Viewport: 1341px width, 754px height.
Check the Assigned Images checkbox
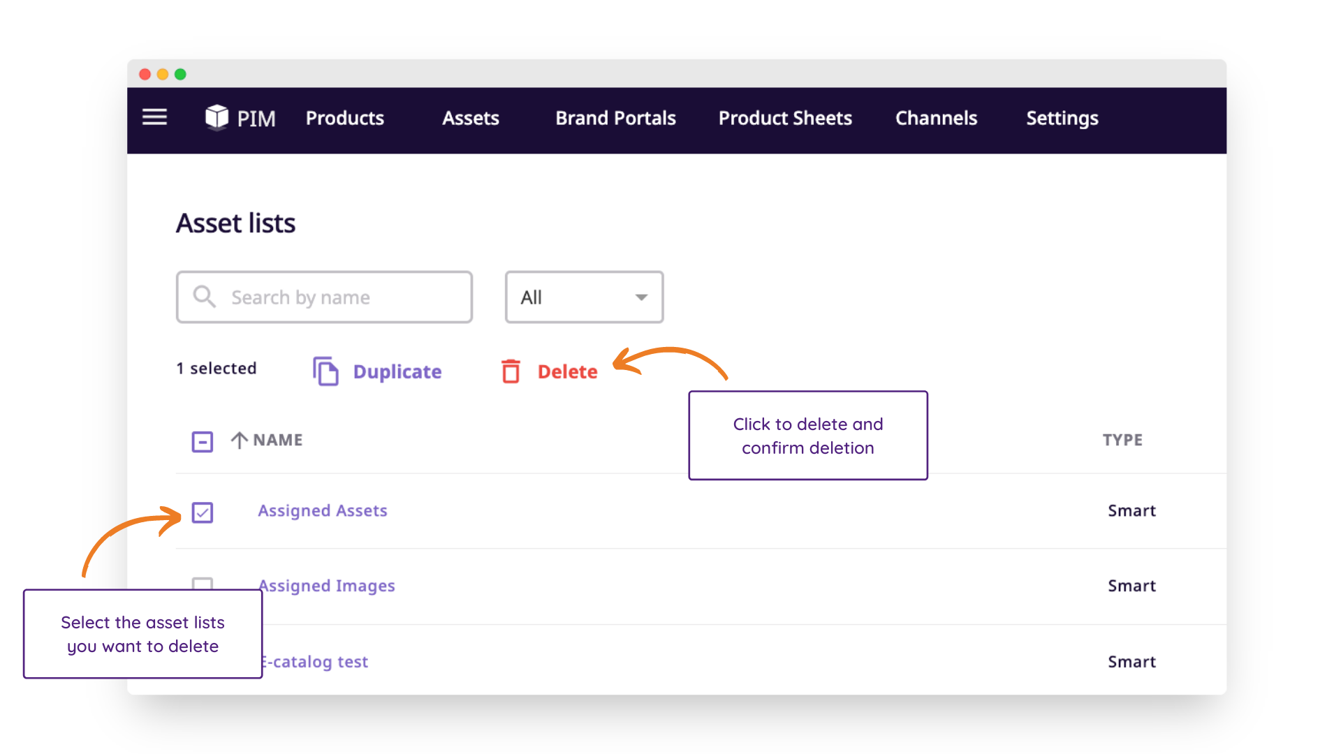tap(202, 586)
